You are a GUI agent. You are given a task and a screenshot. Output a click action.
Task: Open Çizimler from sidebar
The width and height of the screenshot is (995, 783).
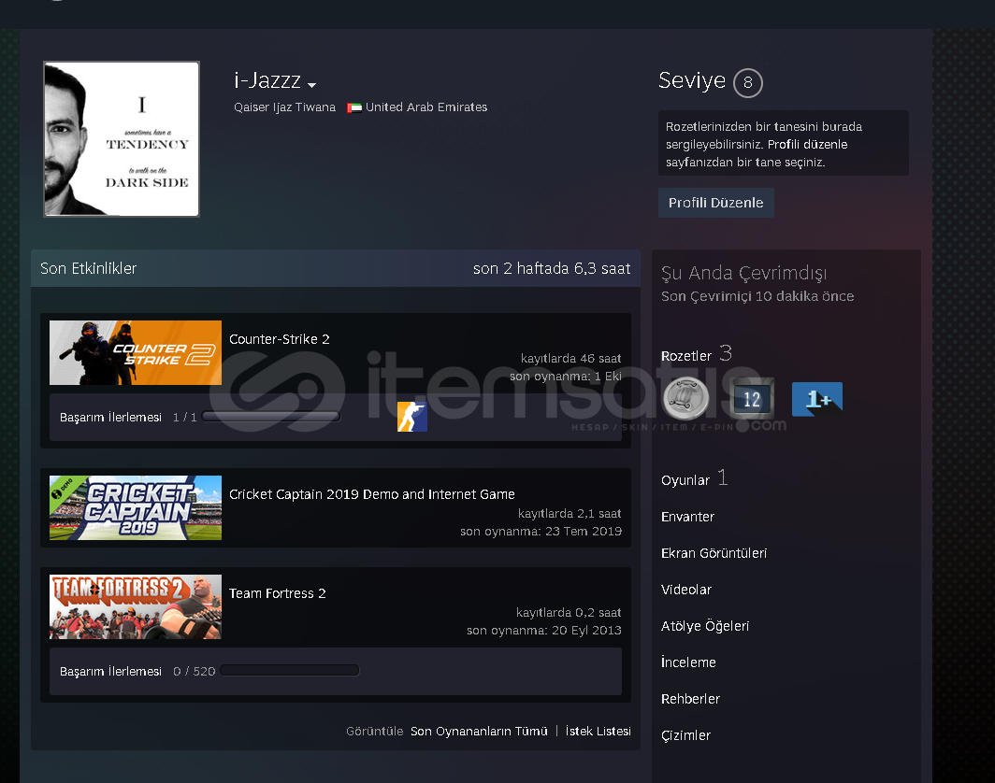pyautogui.click(x=686, y=735)
